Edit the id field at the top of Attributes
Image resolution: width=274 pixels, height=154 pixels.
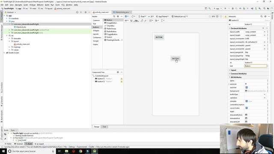pyautogui.click(x=255, y=24)
